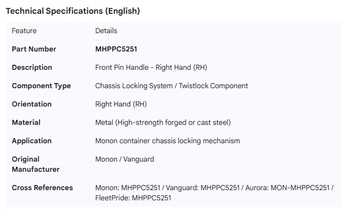Click the Part Number row label
The image size is (341, 209).
pyautogui.click(x=34, y=49)
